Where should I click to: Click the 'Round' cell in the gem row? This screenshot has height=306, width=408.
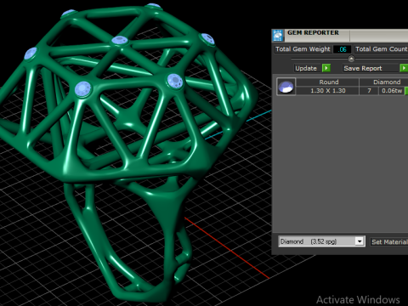click(x=328, y=82)
